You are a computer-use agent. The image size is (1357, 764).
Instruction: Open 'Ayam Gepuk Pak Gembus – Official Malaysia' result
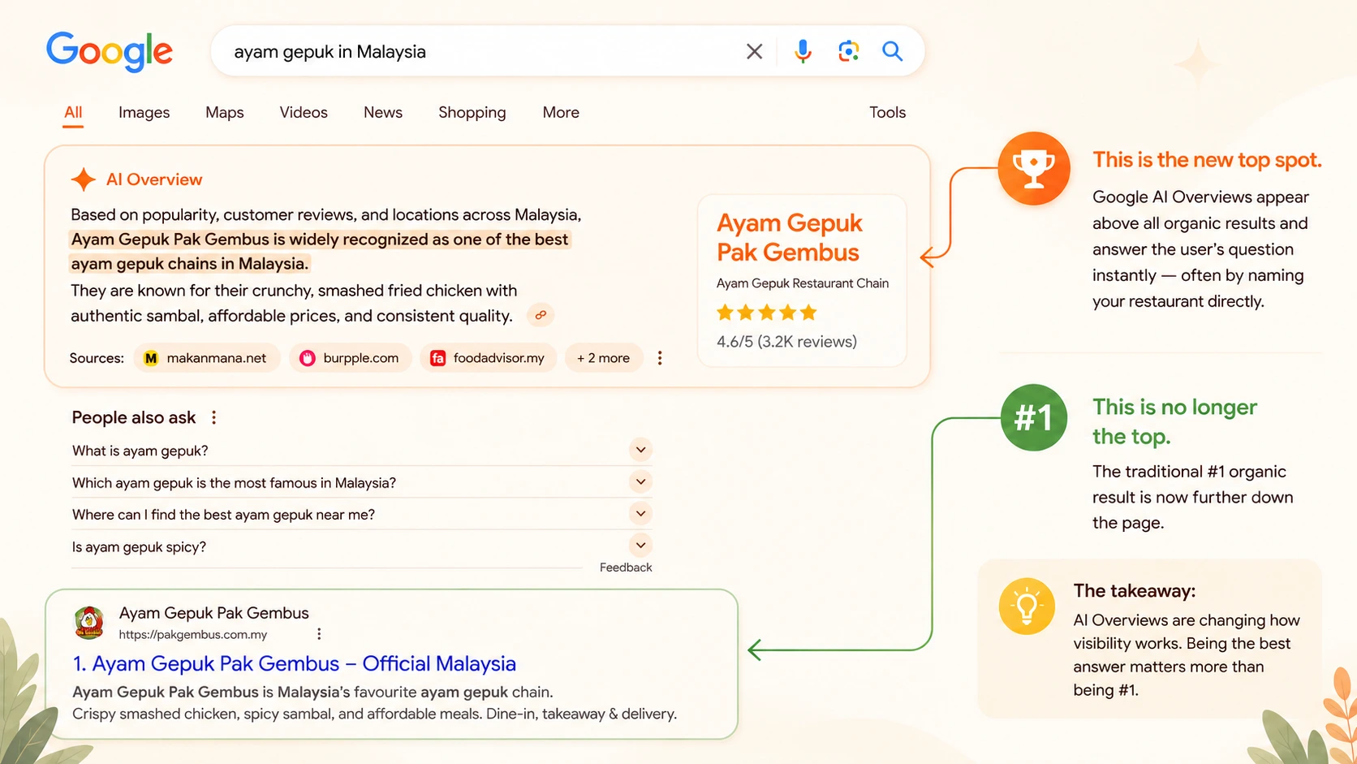click(294, 664)
